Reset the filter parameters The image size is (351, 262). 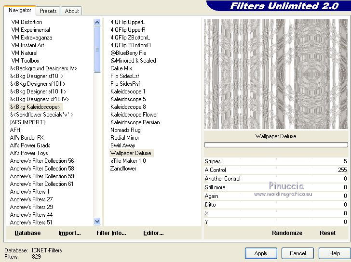pyautogui.click(x=327, y=233)
